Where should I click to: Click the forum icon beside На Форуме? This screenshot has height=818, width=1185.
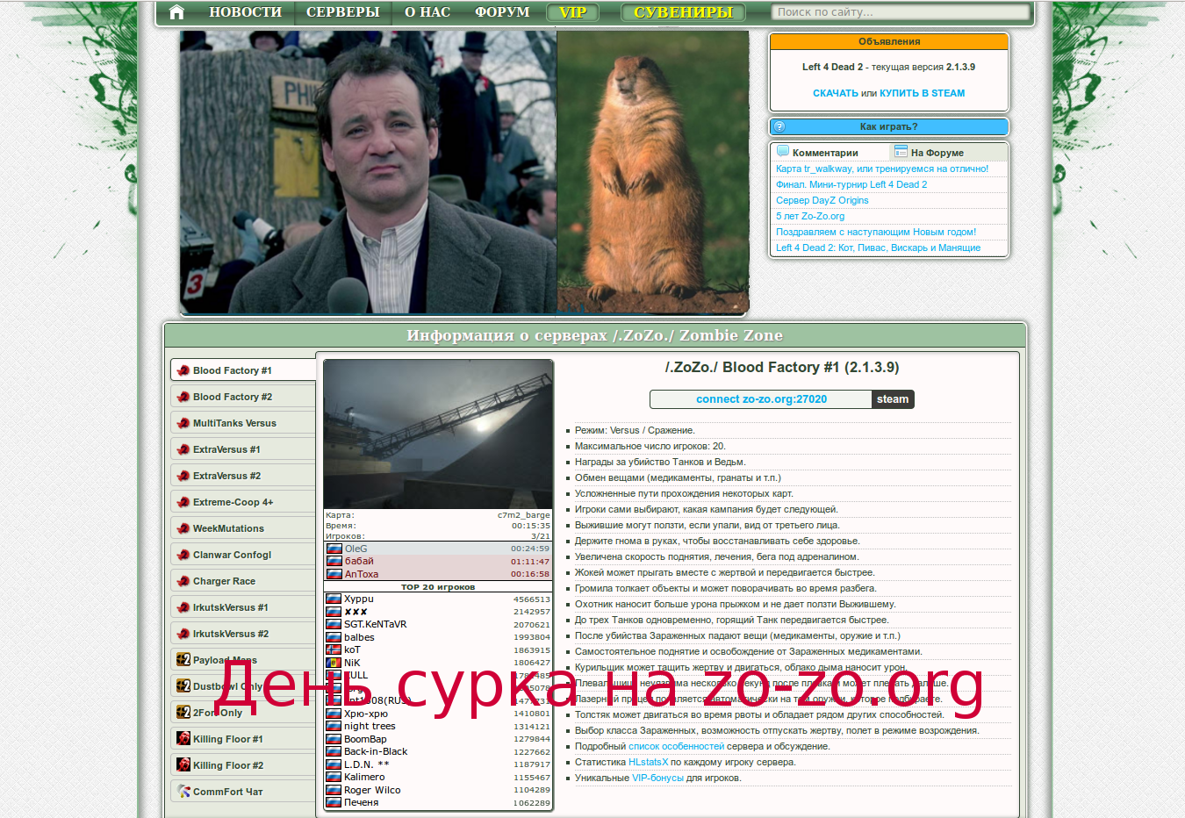(901, 151)
